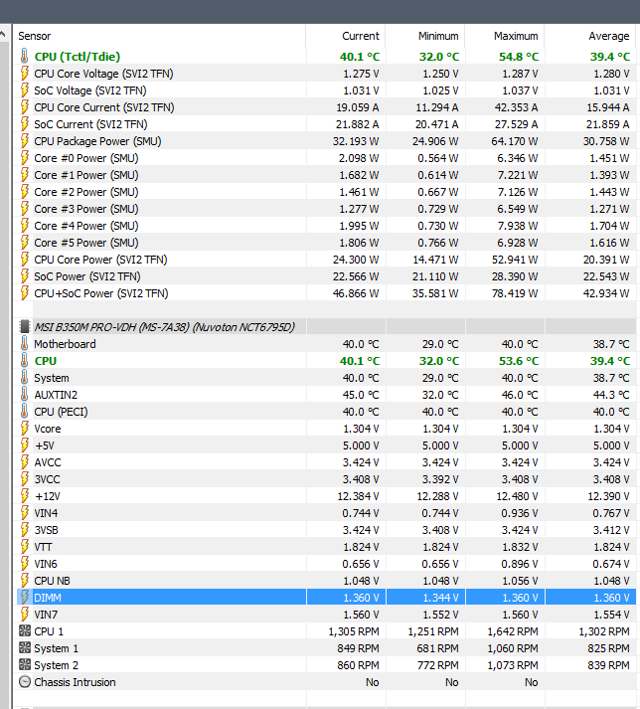Image resolution: width=640 pixels, height=709 pixels.
Task: Select the +5V sensor row
Action: coord(326,445)
